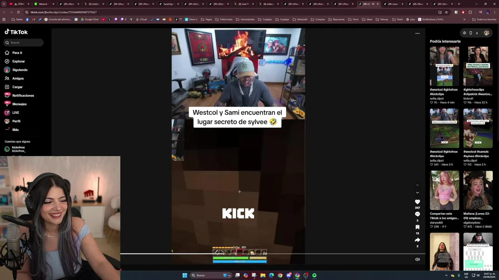Click the circular coin icon in TikTok header
Viewport: 499px width, 280px height.
[x=464, y=33]
